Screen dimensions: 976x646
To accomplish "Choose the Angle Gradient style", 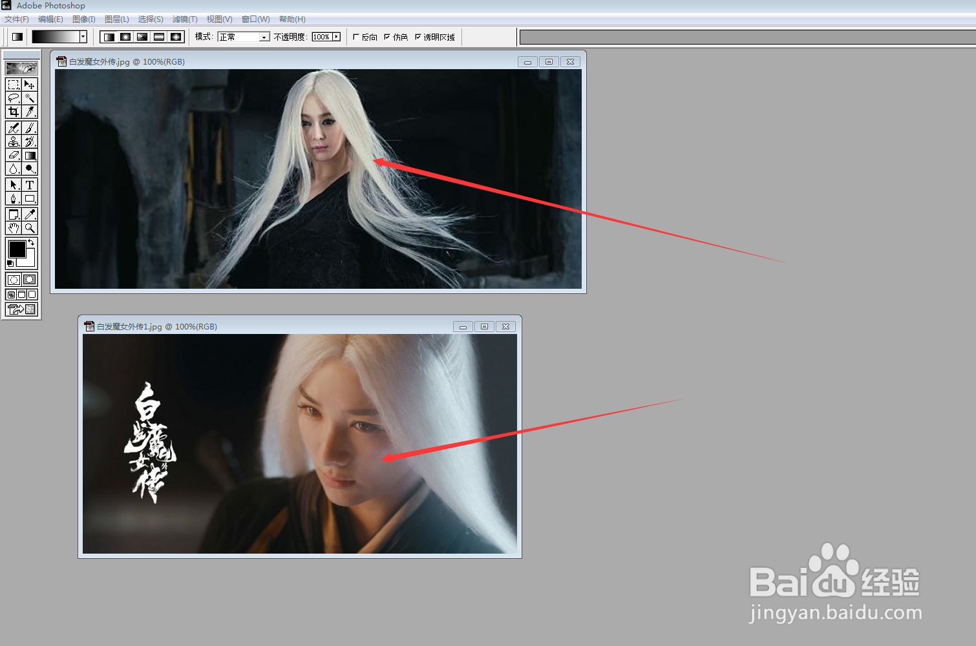I will (x=142, y=37).
